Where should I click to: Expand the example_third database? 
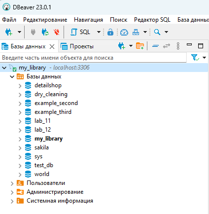coord(20,112)
